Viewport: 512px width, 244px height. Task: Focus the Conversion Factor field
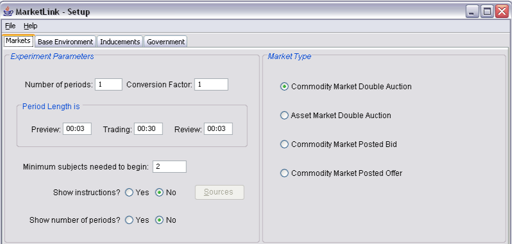[x=211, y=84]
